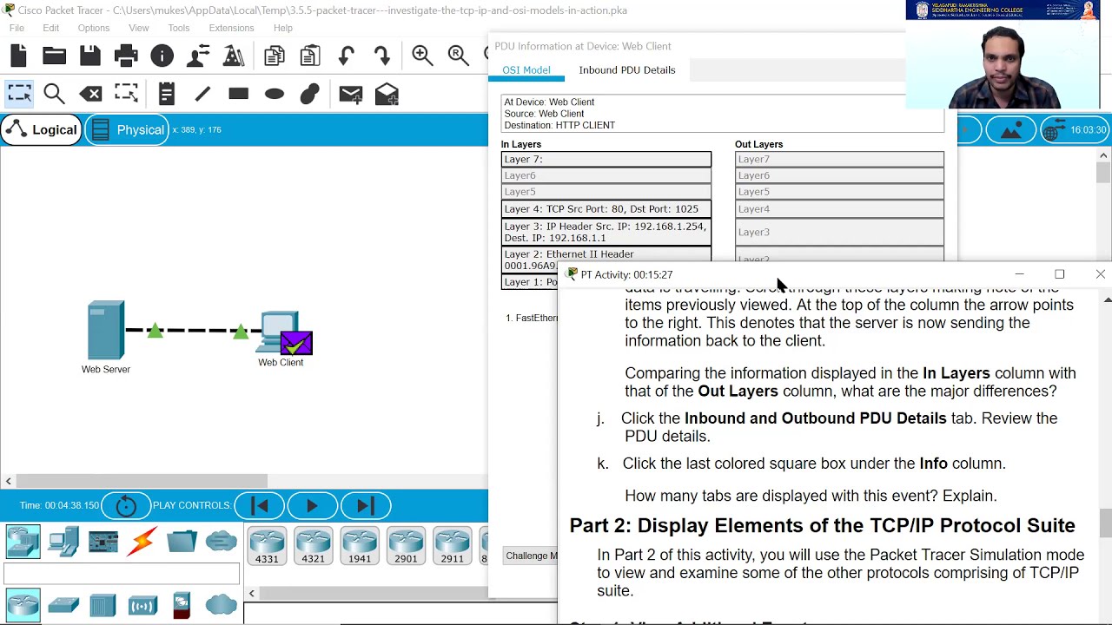The image size is (1112, 625).
Task: Open a file with the folder icon
Action: pos(54,56)
